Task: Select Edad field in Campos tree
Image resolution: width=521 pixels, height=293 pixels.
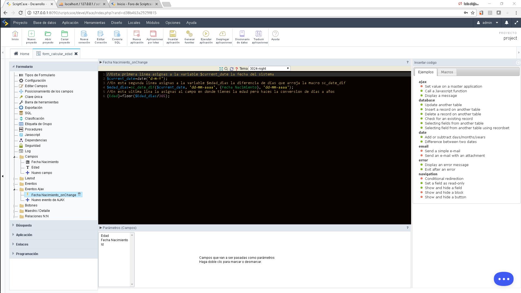Action: [x=35, y=167]
